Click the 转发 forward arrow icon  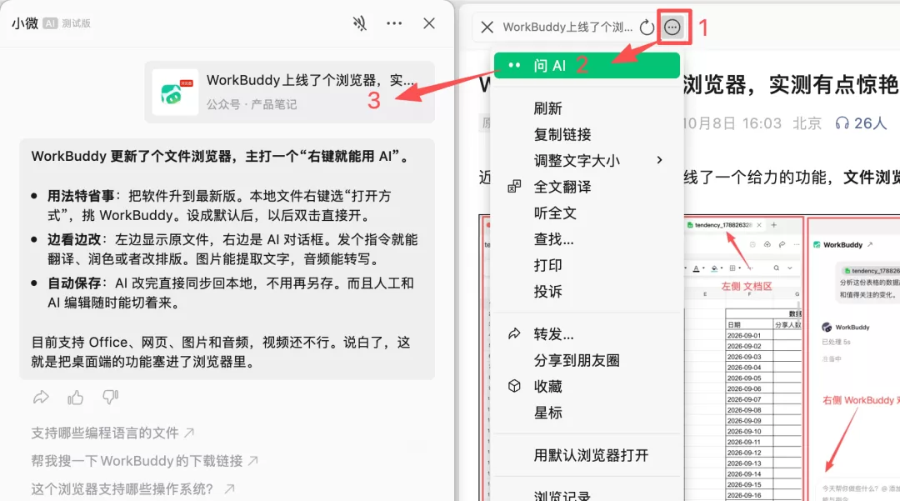click(x=514, y=333)
